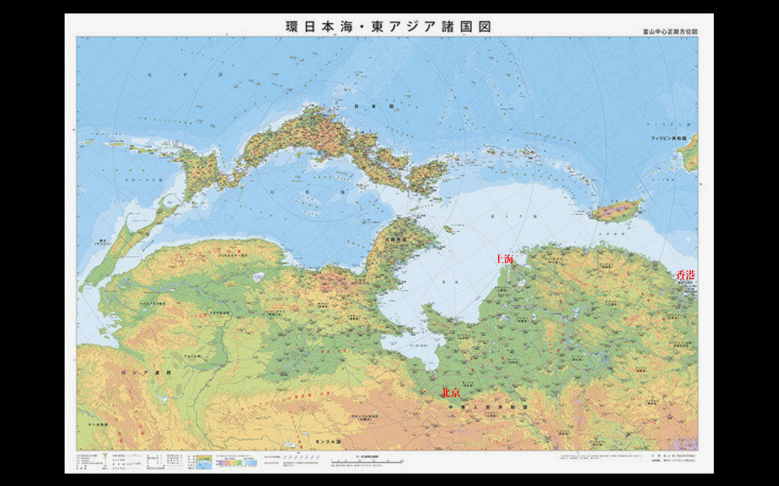Click the red 香港 label
Image resolution: width=779 pixels, height=486 pixels.
686,275
